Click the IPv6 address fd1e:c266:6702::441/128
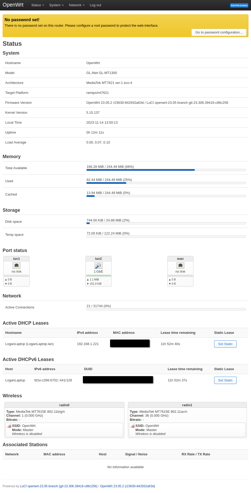Viewport: 251px width, 493px height. [x=53, y=380]
